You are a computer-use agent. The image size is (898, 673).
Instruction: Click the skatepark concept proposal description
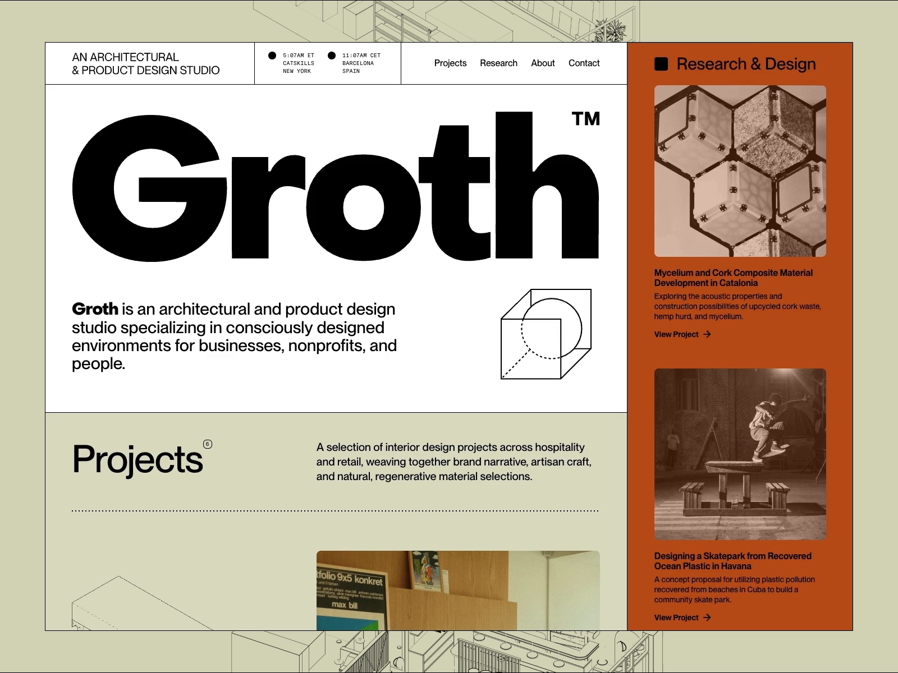coord(734,589)
